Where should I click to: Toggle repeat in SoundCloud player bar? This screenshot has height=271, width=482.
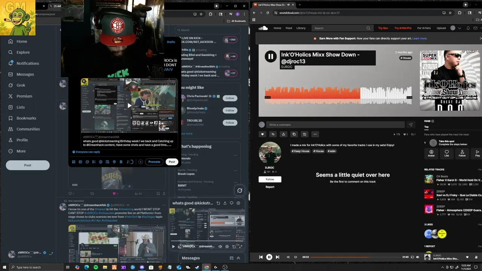pos(296,257)
